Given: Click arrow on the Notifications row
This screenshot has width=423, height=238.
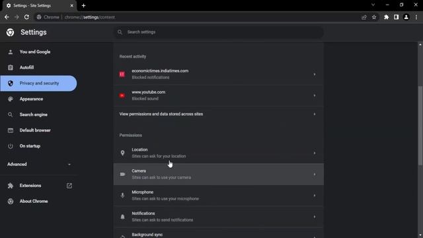Looking at the screenshot, I should [x=315, y=217].
